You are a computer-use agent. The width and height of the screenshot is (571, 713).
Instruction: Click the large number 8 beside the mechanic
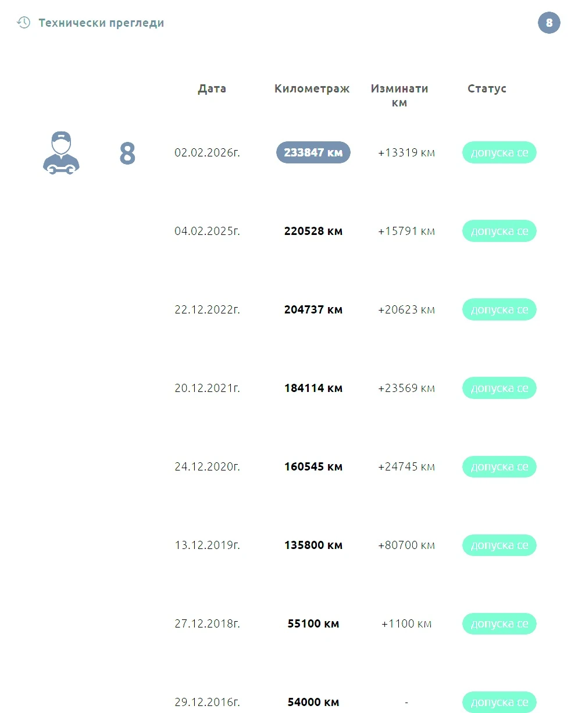point(127,154)
